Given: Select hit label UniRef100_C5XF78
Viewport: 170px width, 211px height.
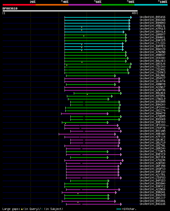Looking at the screenshot, I should tap(152, 128).
